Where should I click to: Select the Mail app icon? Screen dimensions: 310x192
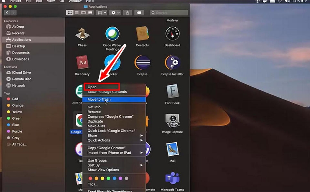pyautogui.click(x=172, y=149)
